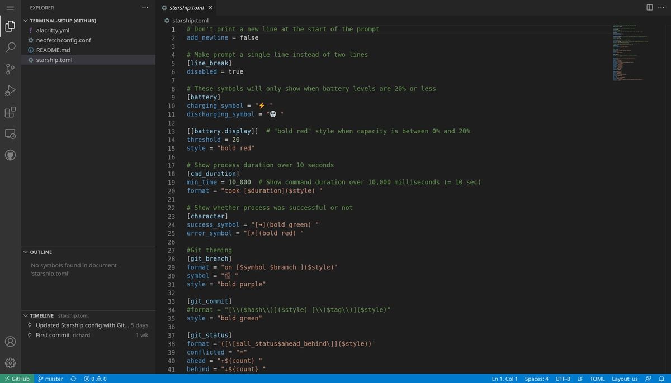The height and width of the screenshot is (383, 671).
Task: Collapse the TERMINAL-SETUP [GITHUB] folder
Action: tap(26, 20)
